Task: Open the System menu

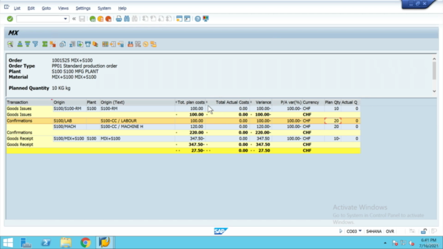Action: [x=105, y=8]
